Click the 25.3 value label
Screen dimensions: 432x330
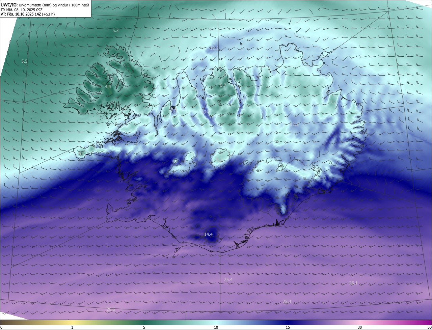point(287,301)
